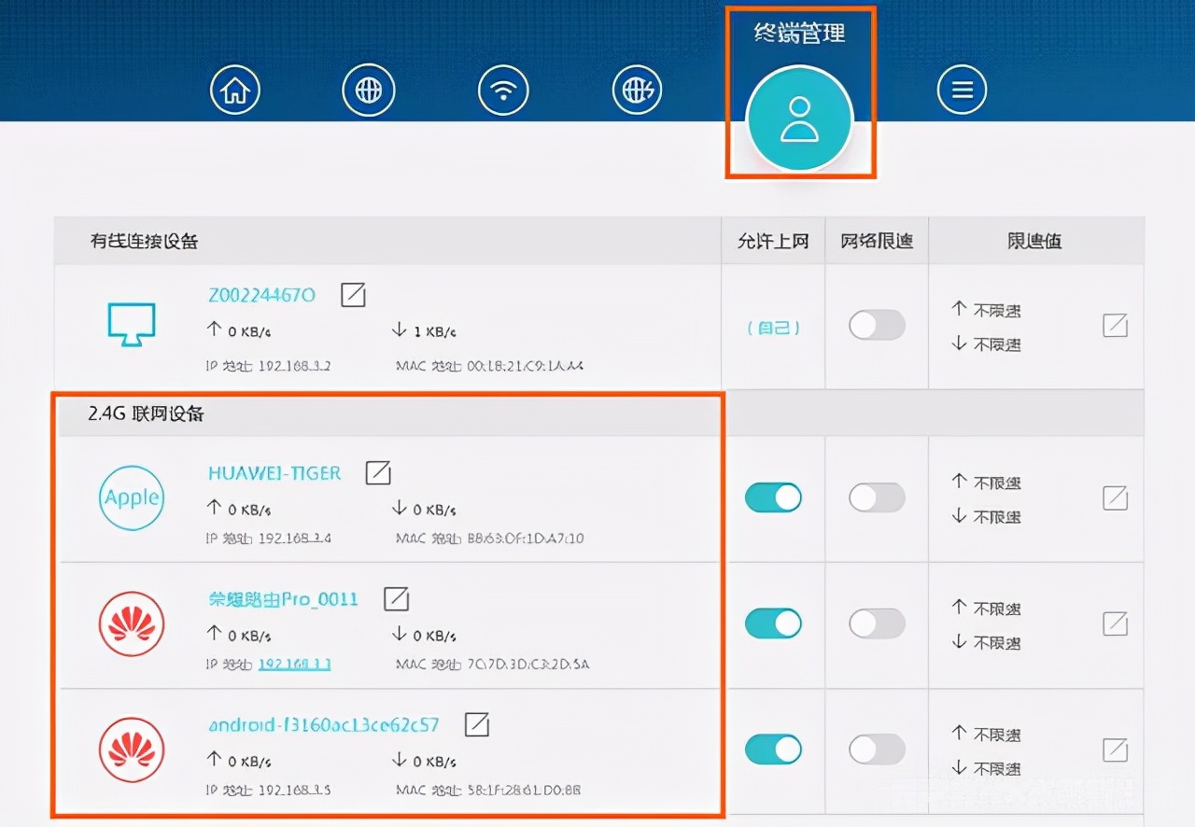Screen dimensions: 1195x827
Task: Open the Wi-Fi settings icon
Action: [x=503, y=90]
